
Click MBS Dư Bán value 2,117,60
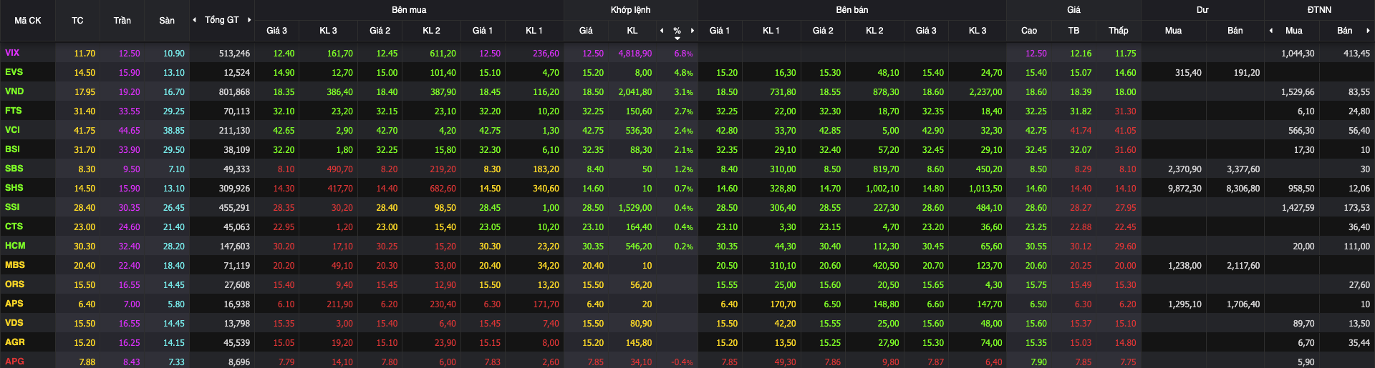[1243, 266]
